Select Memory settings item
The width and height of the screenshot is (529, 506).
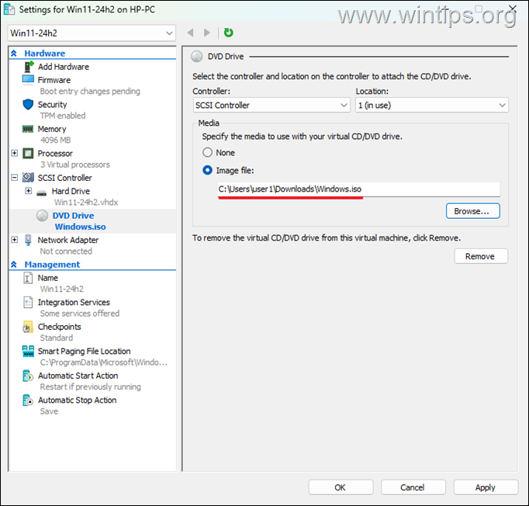point(52,129)
